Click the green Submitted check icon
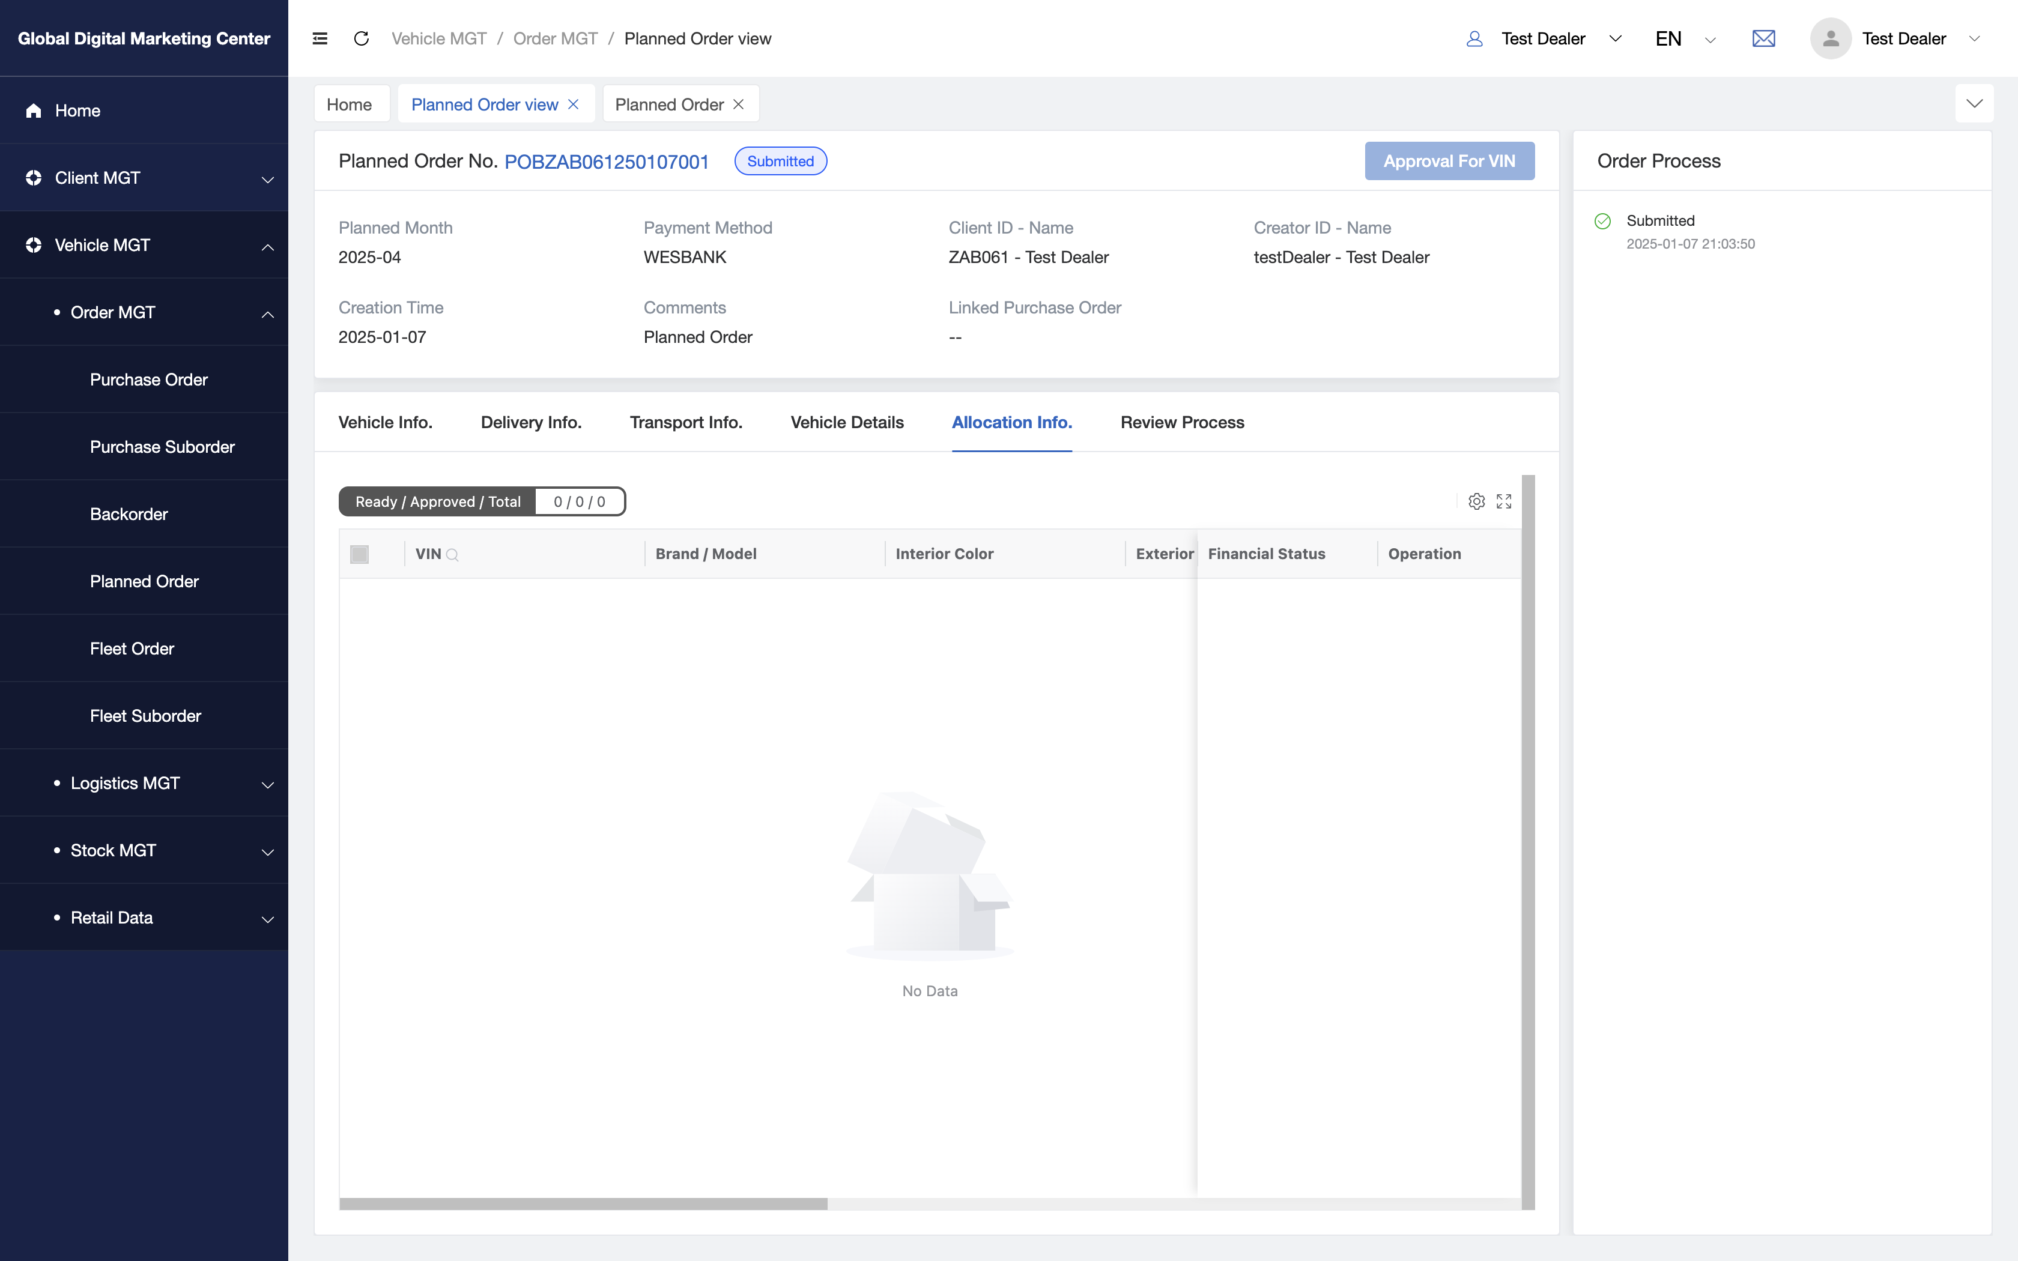The height and width of the screenshot is (1261, 2018). pos(1603,221)
